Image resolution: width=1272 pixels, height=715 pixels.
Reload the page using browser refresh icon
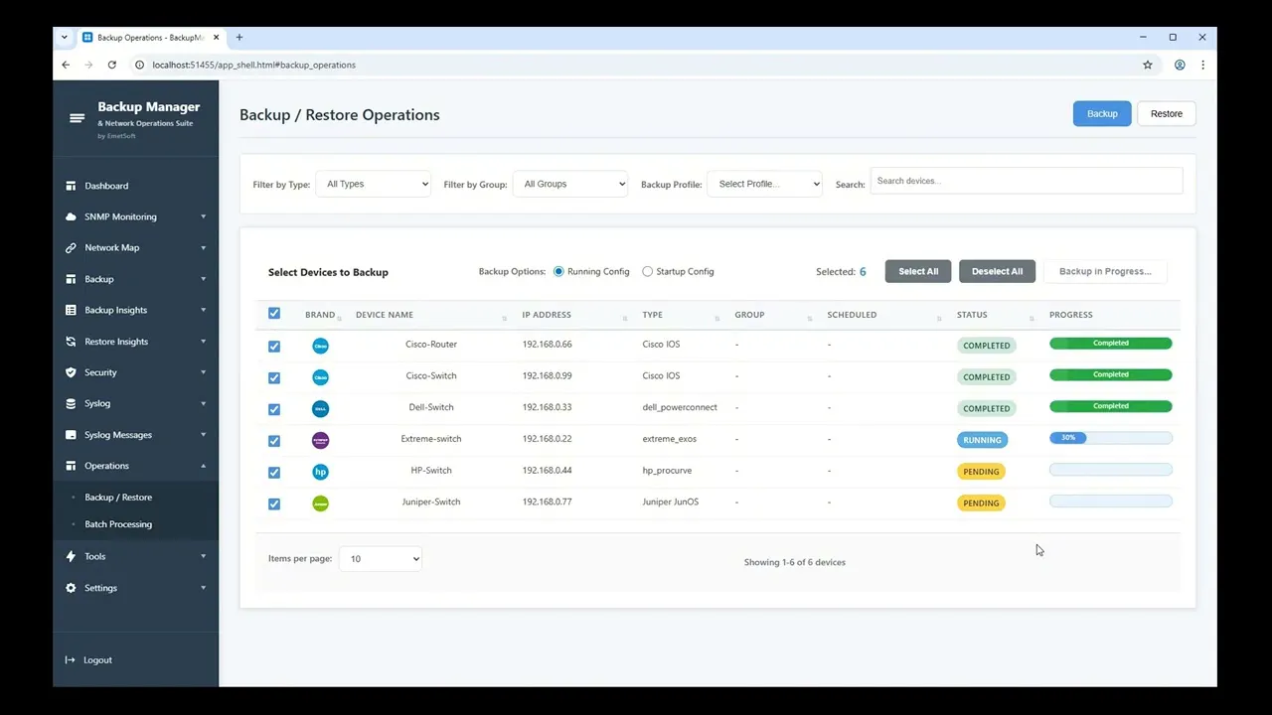pyautogui.click(x=111, y=65)
